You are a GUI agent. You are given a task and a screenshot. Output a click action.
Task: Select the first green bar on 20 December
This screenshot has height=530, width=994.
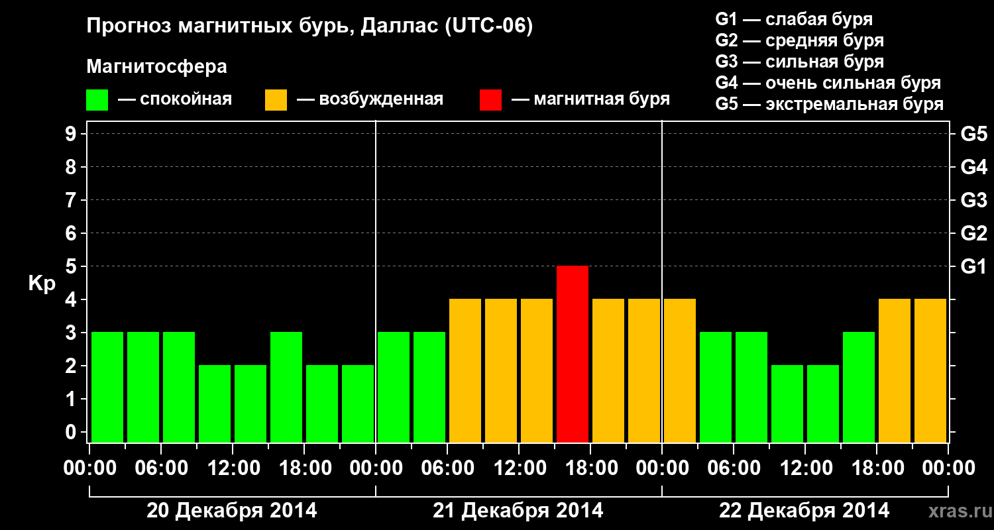(107, 387)
